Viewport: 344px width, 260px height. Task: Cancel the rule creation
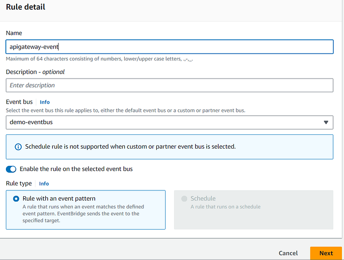tap(288, 253)
